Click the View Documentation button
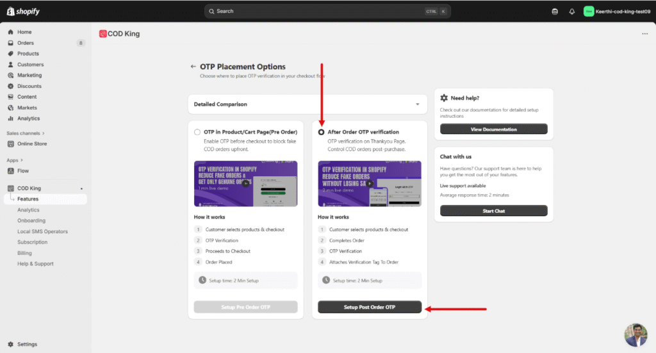The image size is (656, 353). [493, 129]
